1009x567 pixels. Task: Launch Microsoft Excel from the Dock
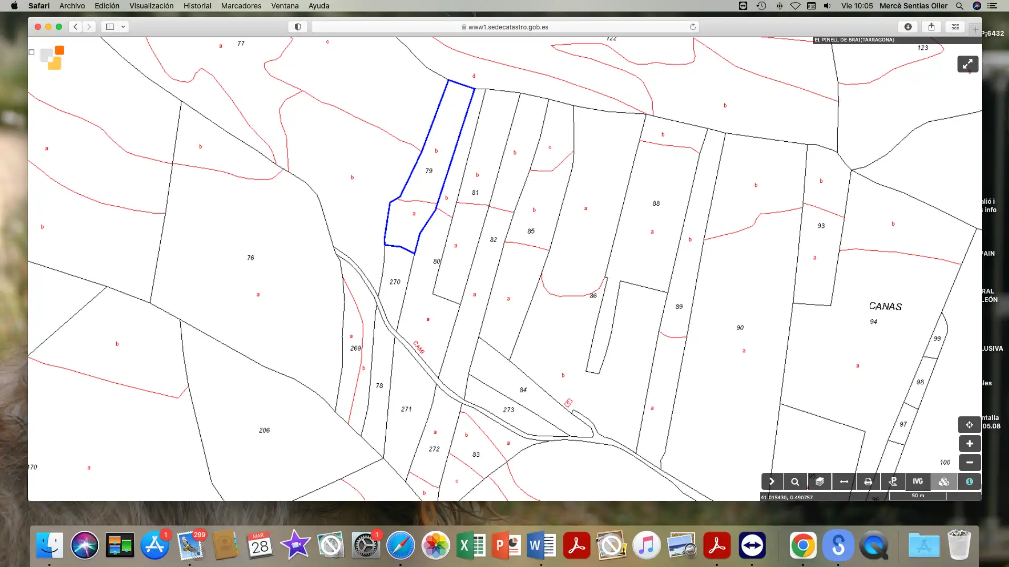point(471,545)
